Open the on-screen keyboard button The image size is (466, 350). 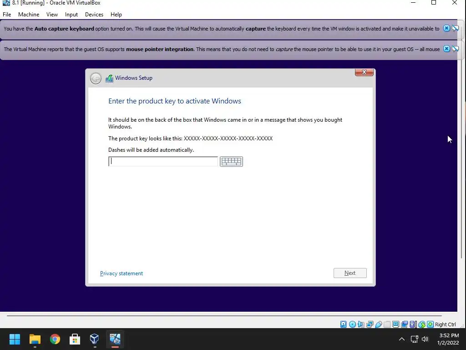pos(231,161)
